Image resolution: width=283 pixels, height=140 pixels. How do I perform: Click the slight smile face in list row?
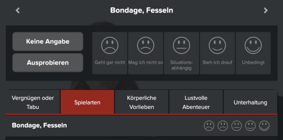(250, 126)
